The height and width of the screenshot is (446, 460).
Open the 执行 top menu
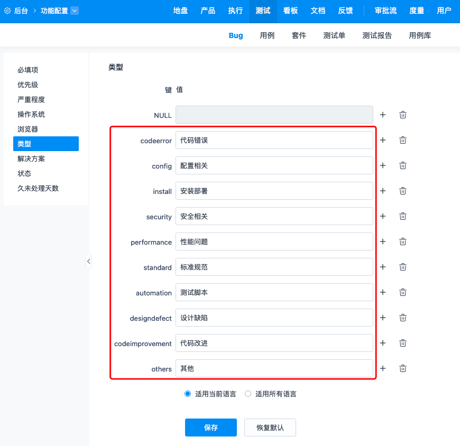(x=236, y=11)
